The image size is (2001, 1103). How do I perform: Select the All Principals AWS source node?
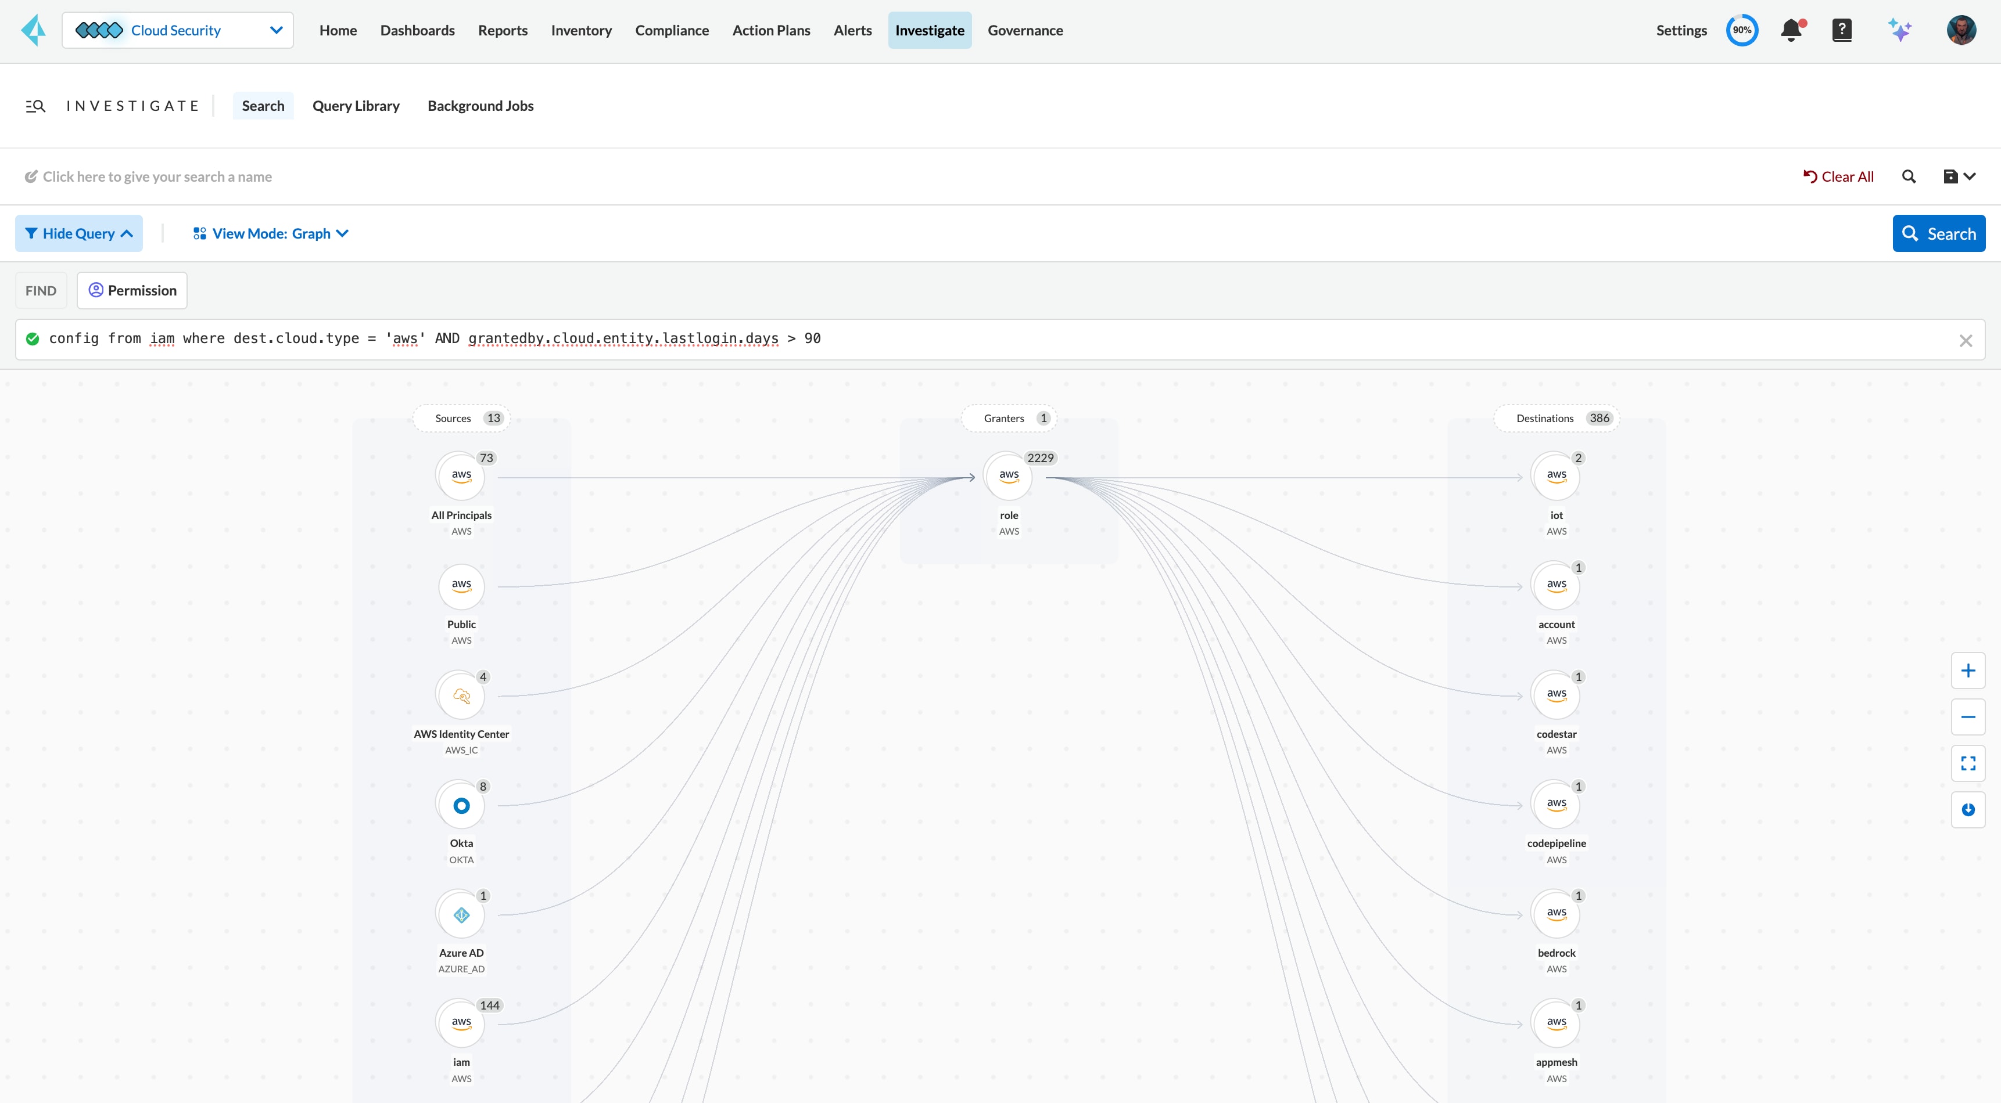[x=461, y=477]
